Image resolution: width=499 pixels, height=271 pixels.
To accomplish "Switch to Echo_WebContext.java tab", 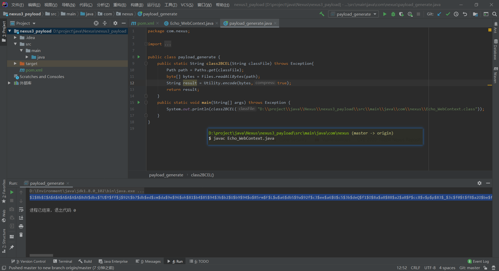I will click(x=191, y=23).
